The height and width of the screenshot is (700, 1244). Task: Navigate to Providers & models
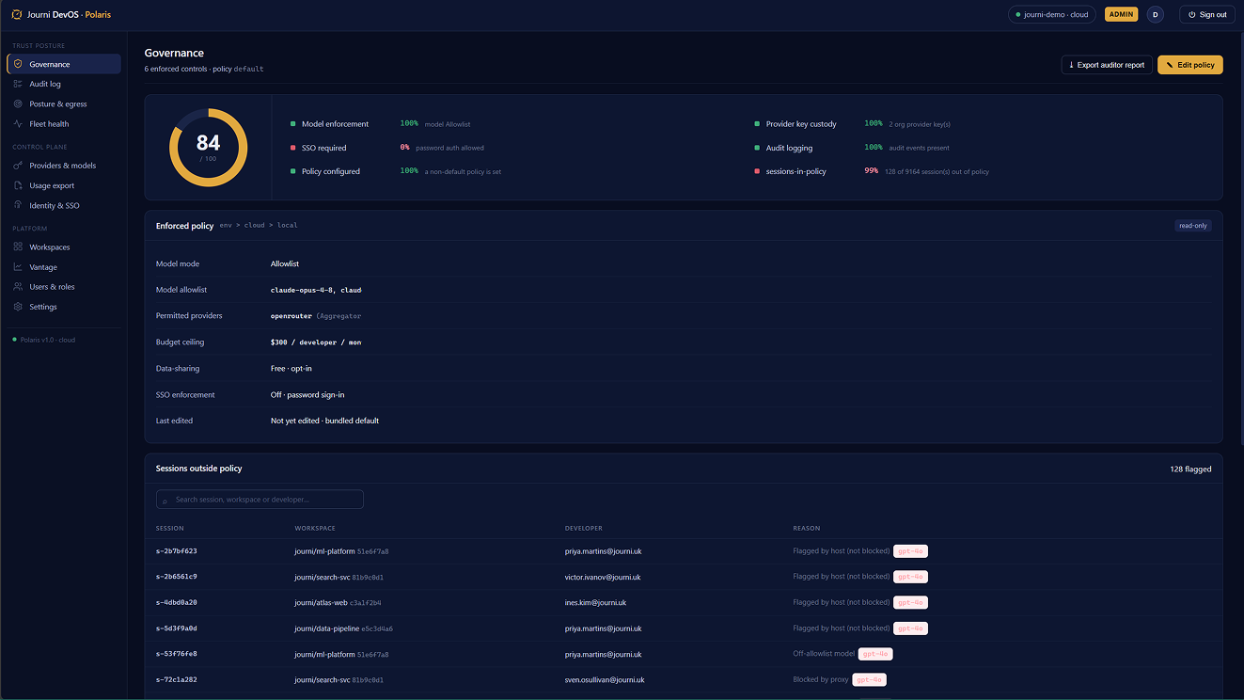tap(63, 165)
